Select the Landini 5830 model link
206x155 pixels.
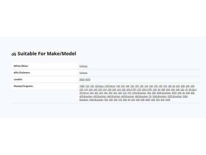(x=82, y=79)
